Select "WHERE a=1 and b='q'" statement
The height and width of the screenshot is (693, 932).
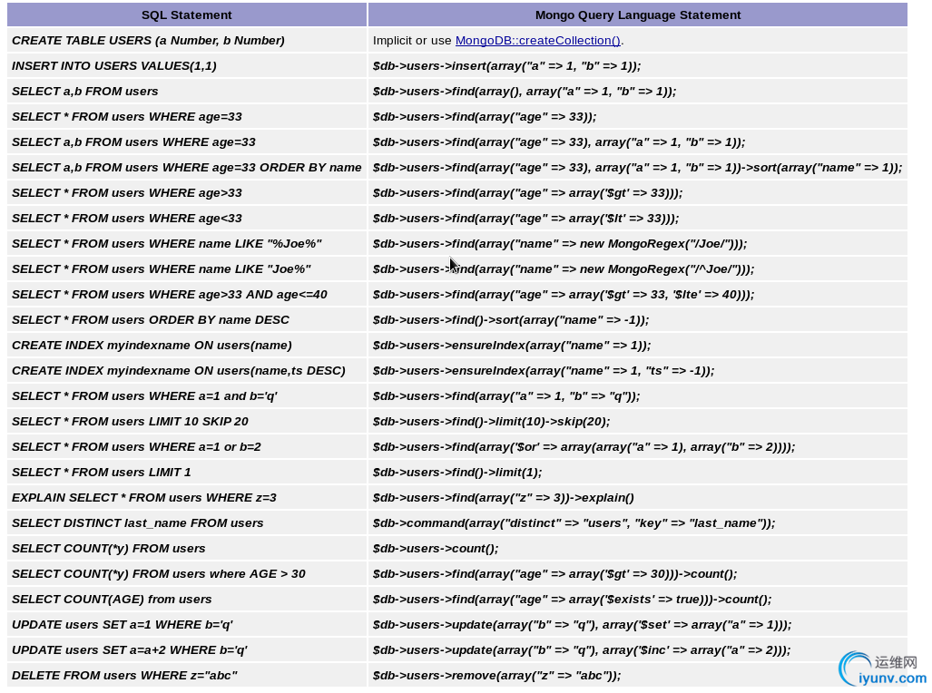click(x=187, y=396)
